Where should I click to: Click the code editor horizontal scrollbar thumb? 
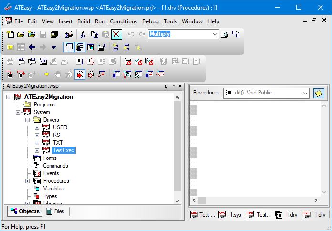coord(202,200)
